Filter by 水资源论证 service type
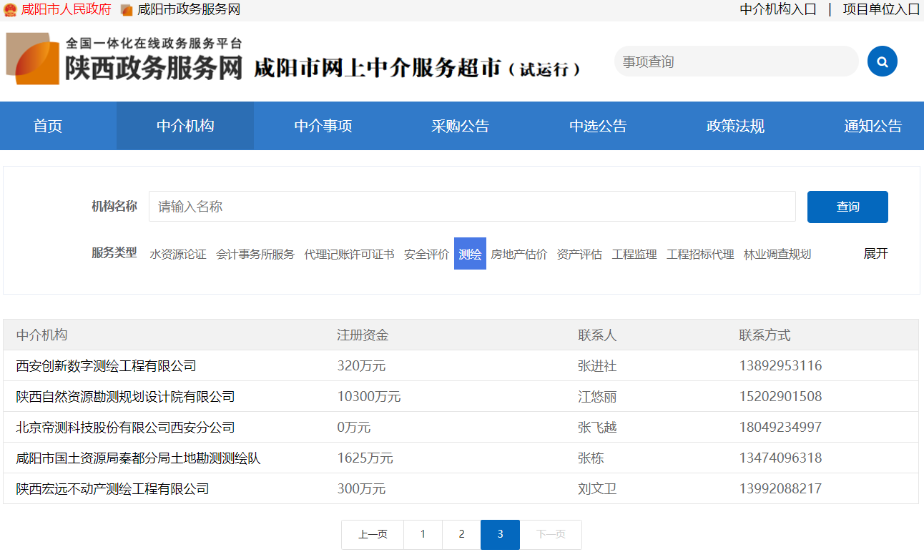This screenshot has width=924, height=557. 178,254
